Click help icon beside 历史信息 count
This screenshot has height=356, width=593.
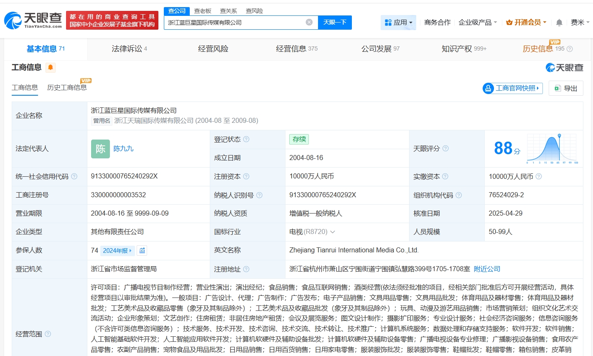coord(569,49)
